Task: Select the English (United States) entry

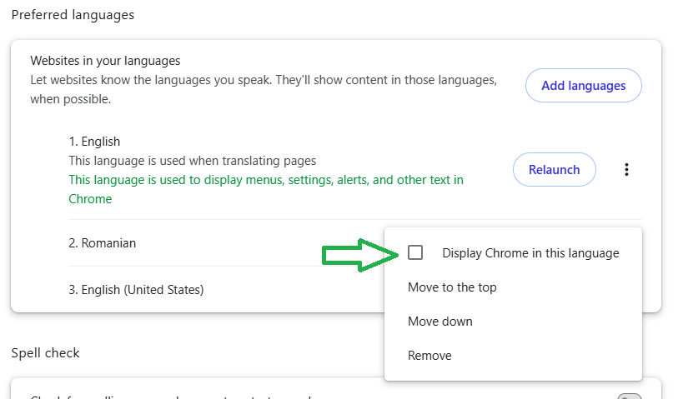Action: [x=136, y=290]
